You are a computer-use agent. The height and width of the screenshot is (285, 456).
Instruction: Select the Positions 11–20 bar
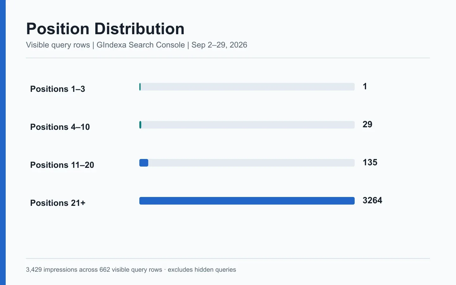pos(247,163)
